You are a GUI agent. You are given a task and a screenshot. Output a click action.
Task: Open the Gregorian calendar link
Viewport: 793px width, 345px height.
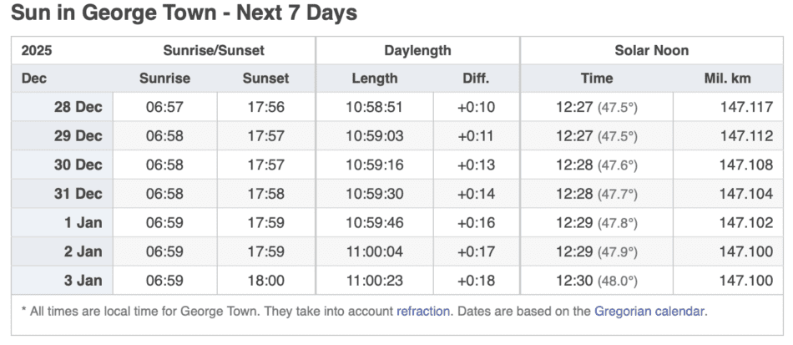(x=649, y=311)
